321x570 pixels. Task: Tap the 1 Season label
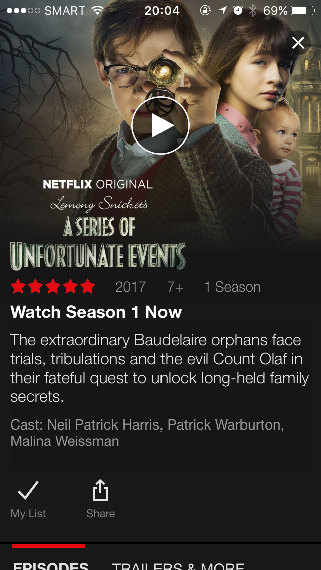(232, 287)
